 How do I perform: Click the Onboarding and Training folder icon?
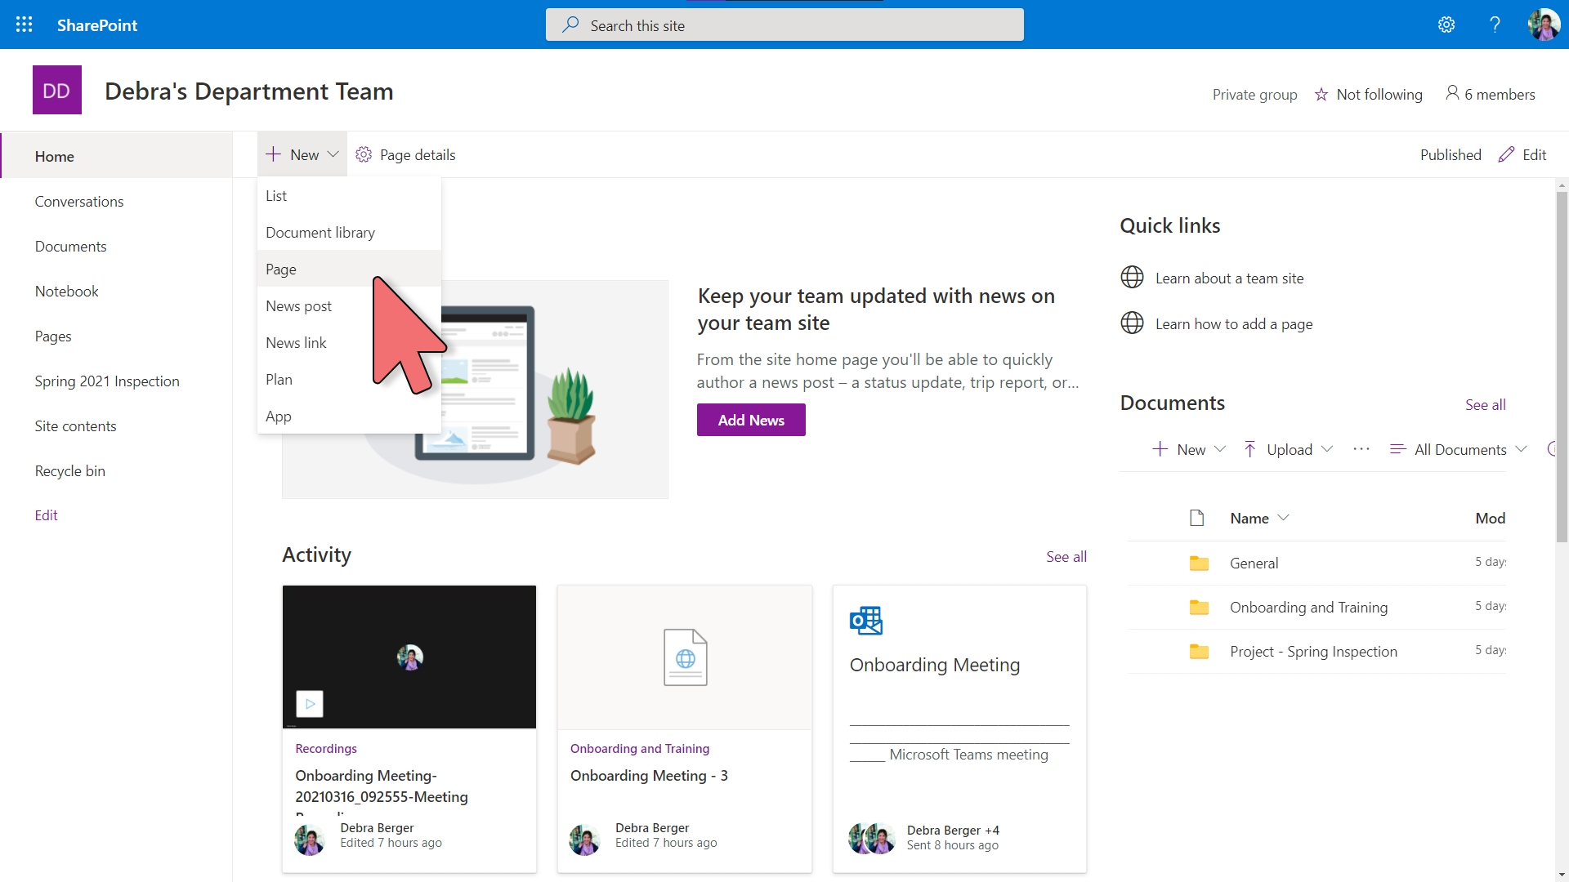click(x=1199, y=607)
